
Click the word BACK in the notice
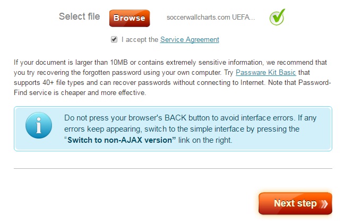point(175,118)
